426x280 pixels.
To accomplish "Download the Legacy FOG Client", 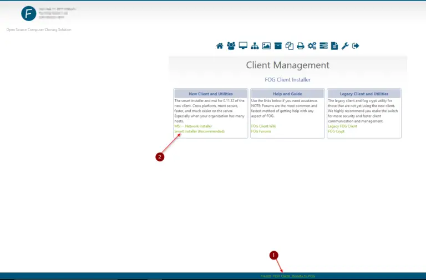I will pos(342,126).
